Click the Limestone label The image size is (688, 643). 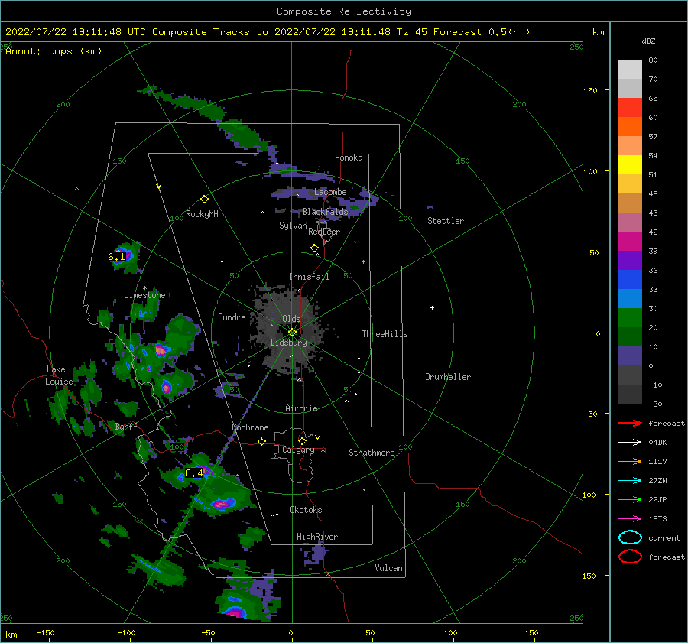pos(144,295)
